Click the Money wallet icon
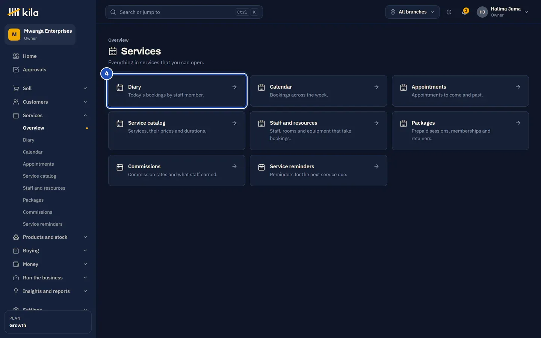 [x=16, y=264]
